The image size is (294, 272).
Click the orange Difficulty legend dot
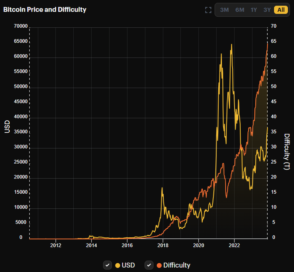[159, 265]
